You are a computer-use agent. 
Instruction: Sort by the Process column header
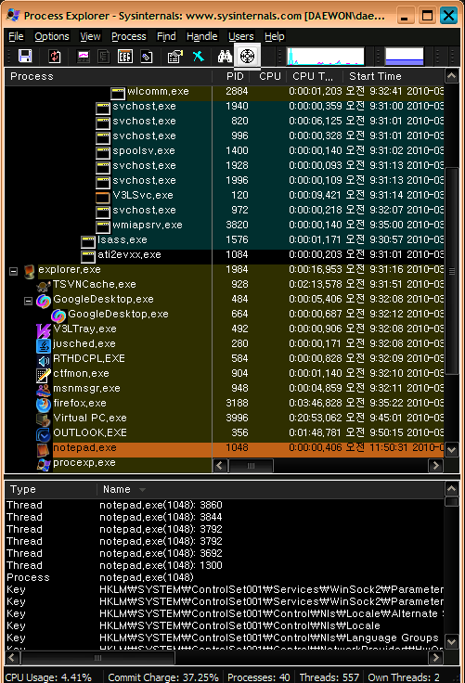(108, 76)
